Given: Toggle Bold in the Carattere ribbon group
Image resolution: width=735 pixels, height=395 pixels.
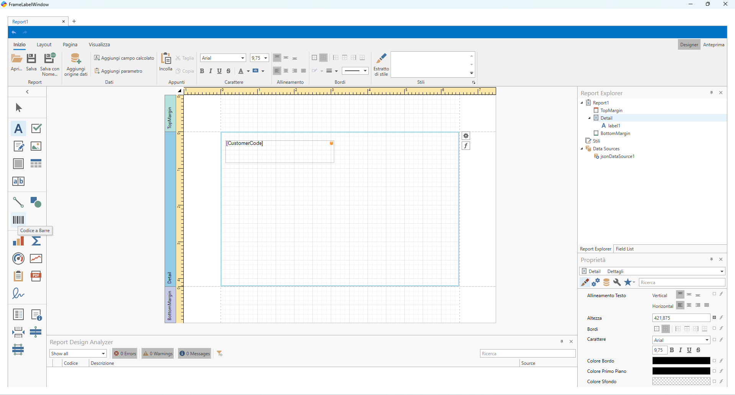Looking at the screenshot, I should (x=202, y=71).
